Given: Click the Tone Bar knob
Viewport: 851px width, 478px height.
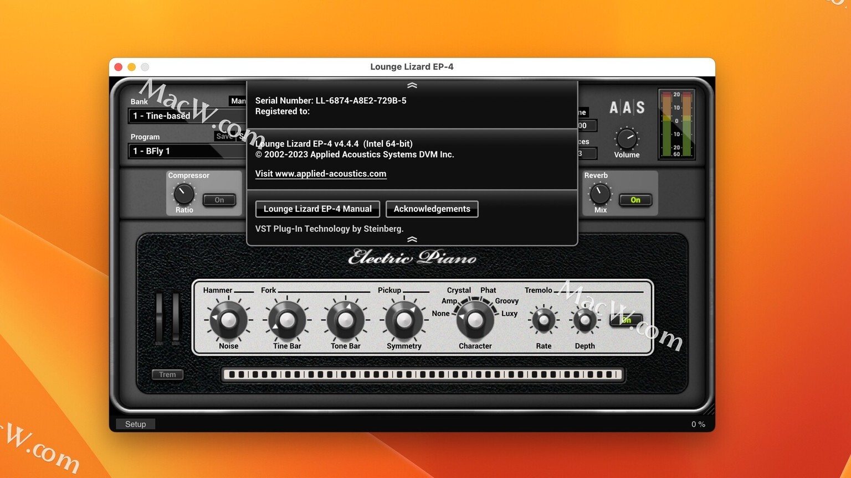Looking at the screenshot, I should click(x=346, y=320).
